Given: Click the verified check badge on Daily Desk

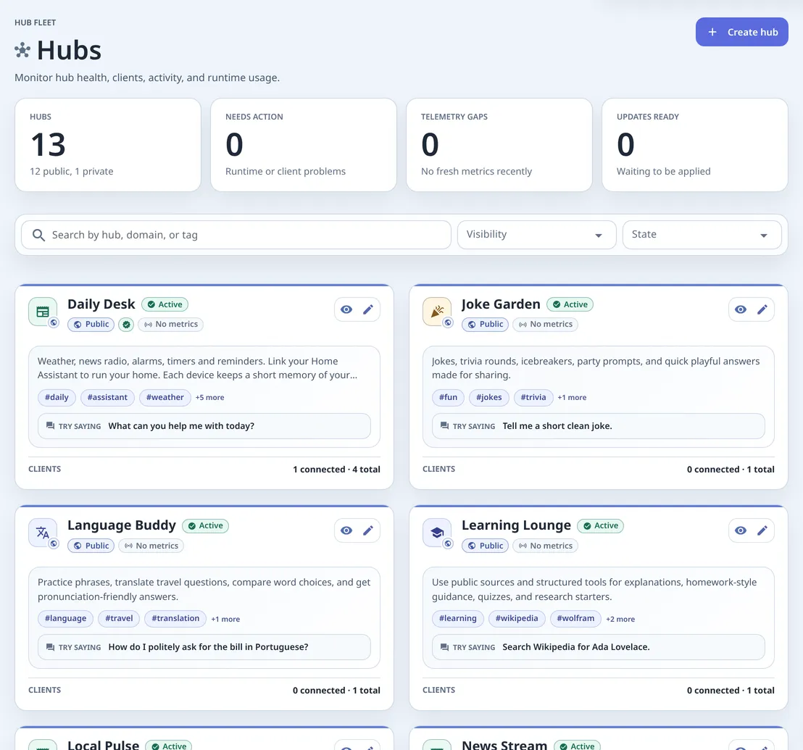Looking at the screenshot, I should [127, 325].
